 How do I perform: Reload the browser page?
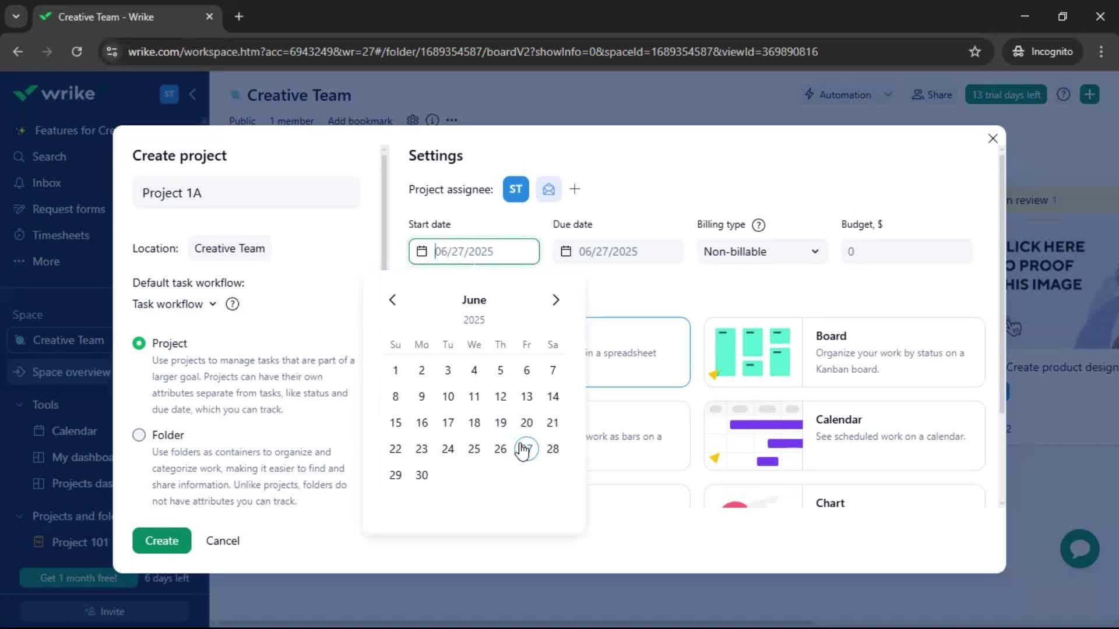tap(76, 52)
